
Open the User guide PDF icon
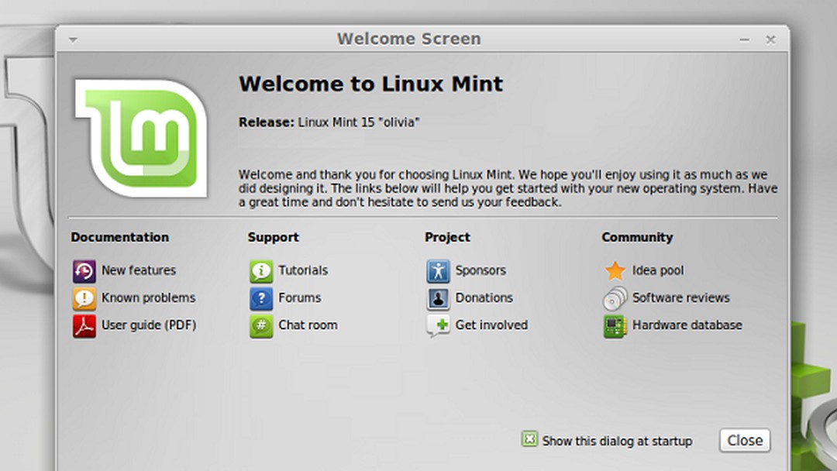pos(85,325)
